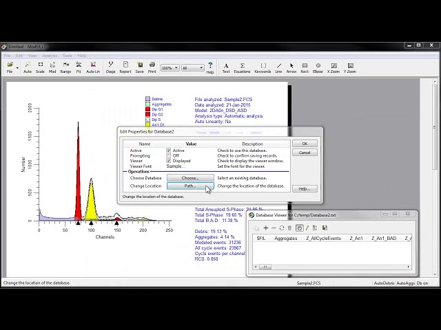Image resolution: width=441 pixels, height=330 pixels.
Task: Click trash delete icon in Database Viewer
Action: (x=289, y=228)
